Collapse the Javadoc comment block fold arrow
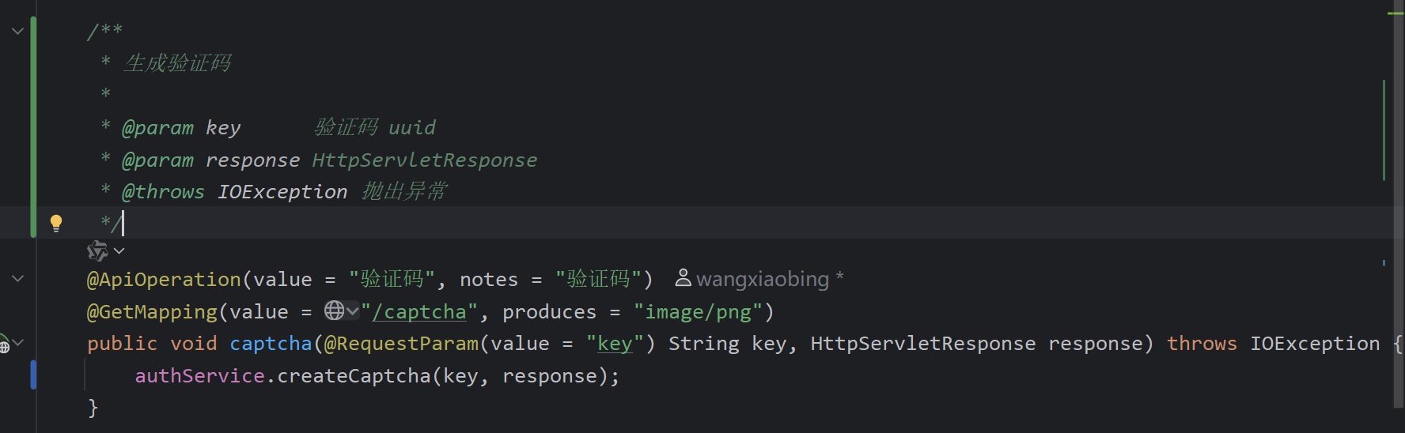Viewport: 1405px width, 433px height. [17, 32]
